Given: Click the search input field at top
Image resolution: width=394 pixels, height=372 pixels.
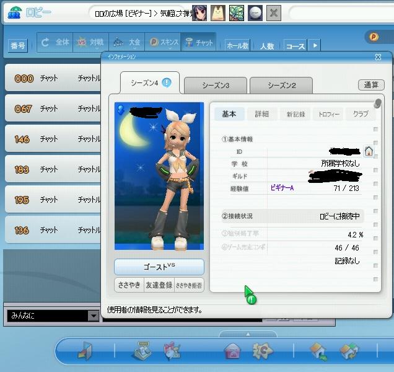Looking at the screenshot, I should click(x=342, y=13).
